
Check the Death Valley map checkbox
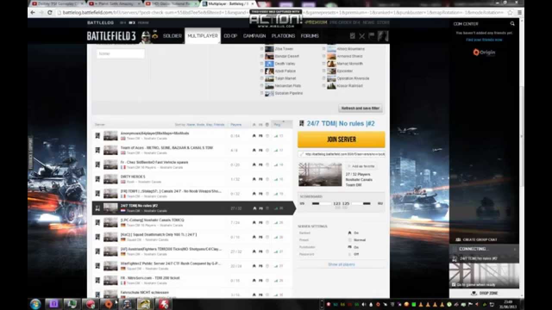point(262,63)
